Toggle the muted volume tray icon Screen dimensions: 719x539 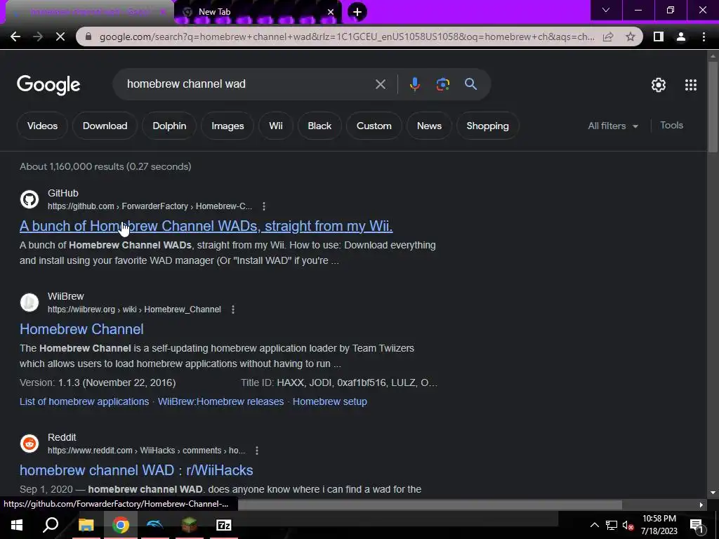tap(628, 525)
